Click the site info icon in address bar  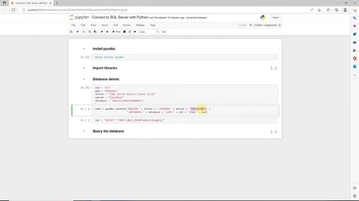(x=24, y=10)
